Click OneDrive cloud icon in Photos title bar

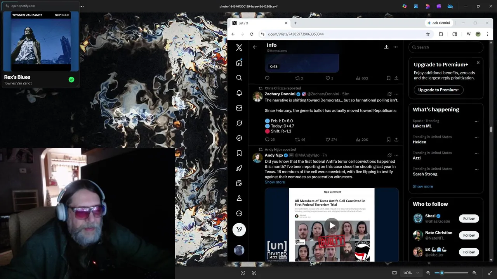[x=450, y=6]
